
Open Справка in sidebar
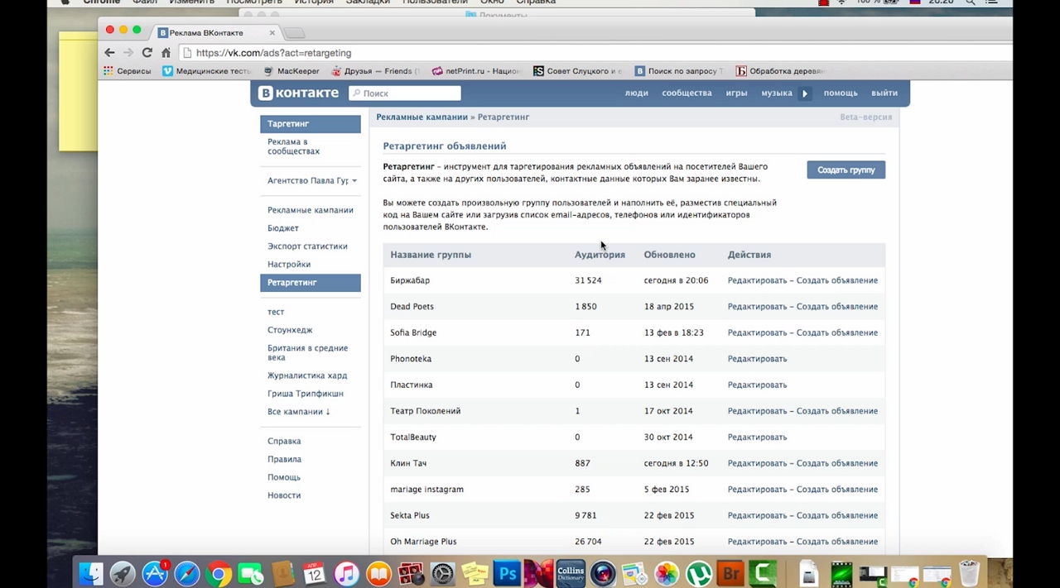click(x=284, y=442)
